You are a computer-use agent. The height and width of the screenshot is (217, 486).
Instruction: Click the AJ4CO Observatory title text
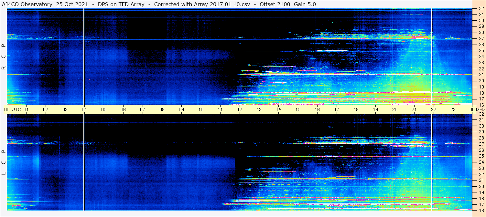pyautogui.click(x=27, y=4)
